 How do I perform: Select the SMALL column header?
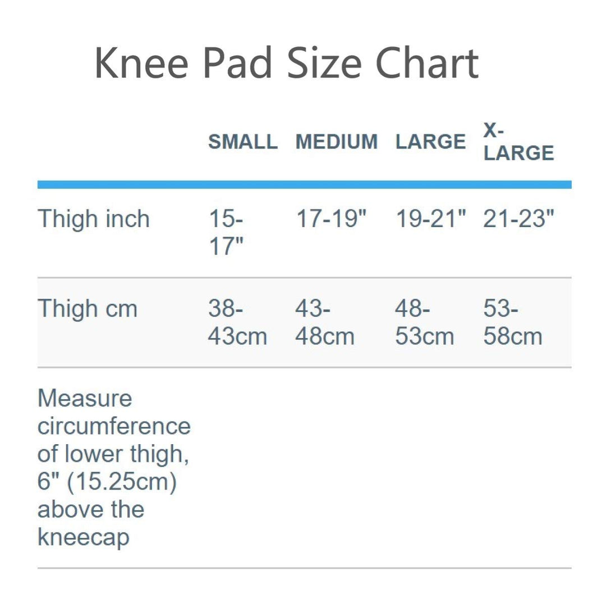point(243,141)
